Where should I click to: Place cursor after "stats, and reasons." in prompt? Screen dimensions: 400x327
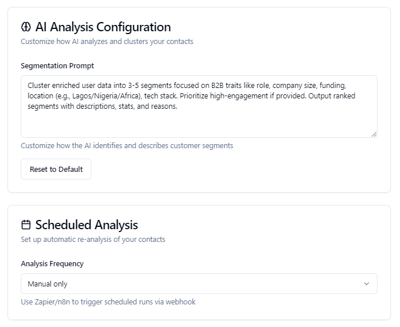(178, 106)
